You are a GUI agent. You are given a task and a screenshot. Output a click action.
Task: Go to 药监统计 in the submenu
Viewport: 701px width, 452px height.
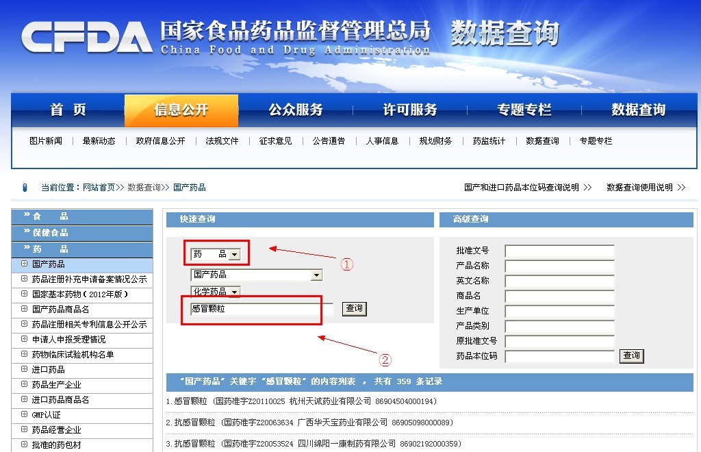[489, 141]
